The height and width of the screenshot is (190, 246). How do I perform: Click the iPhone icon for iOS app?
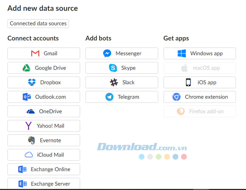(188, 82)
